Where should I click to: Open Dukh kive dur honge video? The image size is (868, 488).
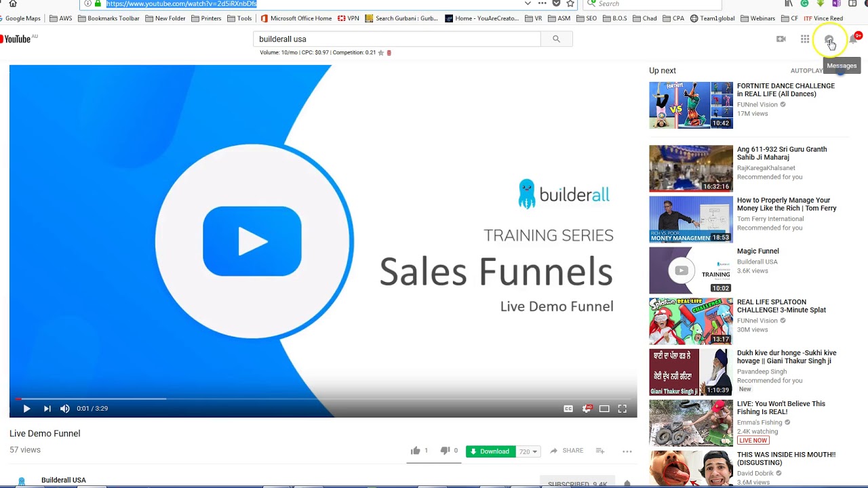[787, 357]
